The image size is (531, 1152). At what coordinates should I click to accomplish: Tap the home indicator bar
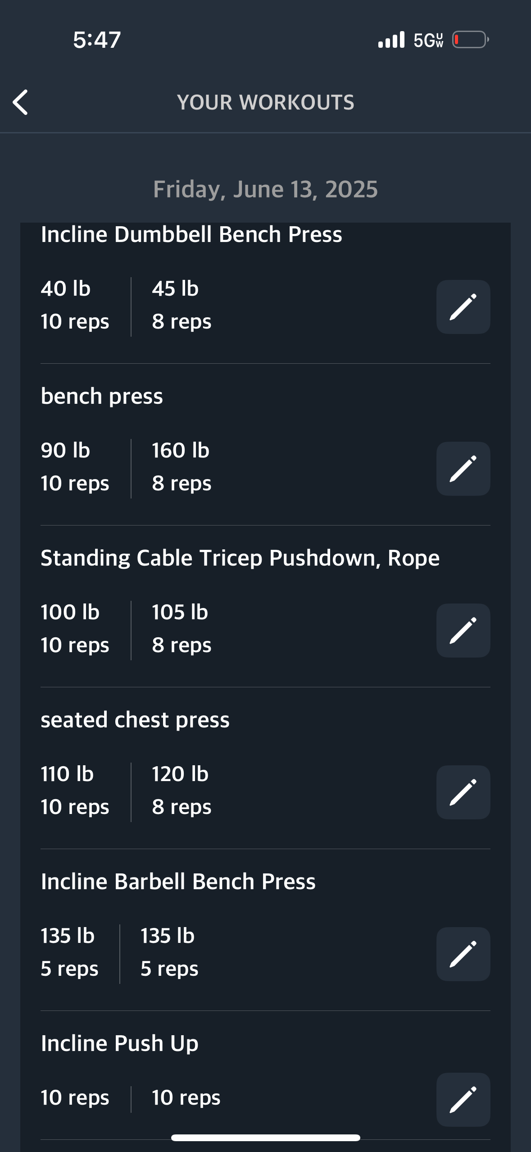pyautogui.click(x=265, y=1138)
